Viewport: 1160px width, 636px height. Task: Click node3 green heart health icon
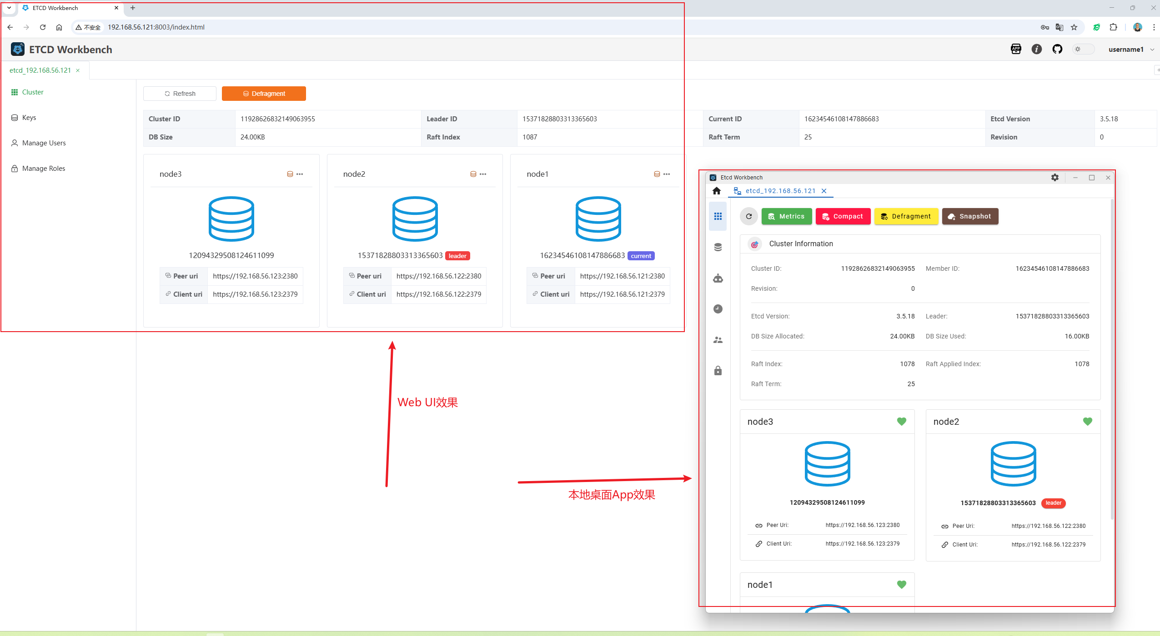pyautogui.click(x=902, y=422)
